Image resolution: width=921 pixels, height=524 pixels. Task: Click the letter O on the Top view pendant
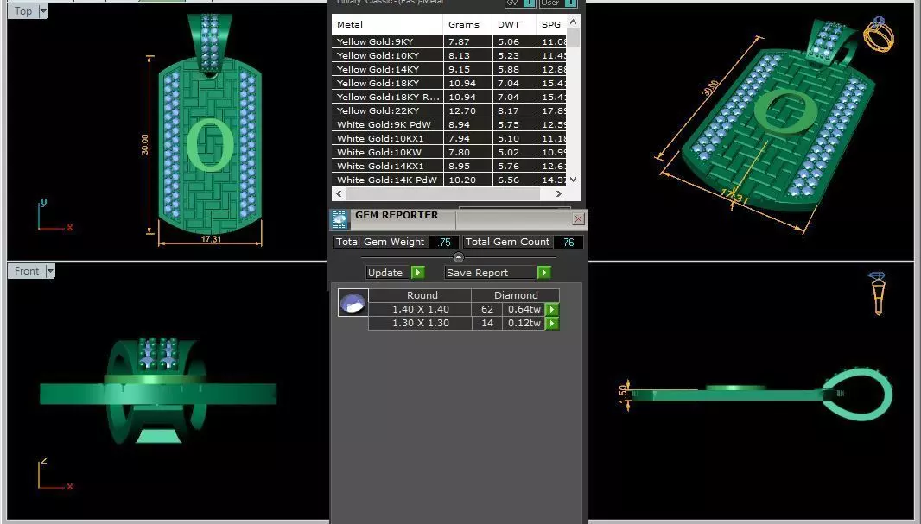coord(210,144)
